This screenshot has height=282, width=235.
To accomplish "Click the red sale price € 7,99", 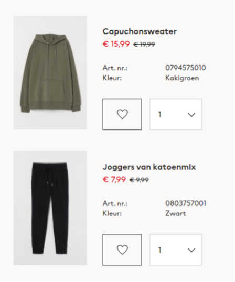I will pos(114,179).
